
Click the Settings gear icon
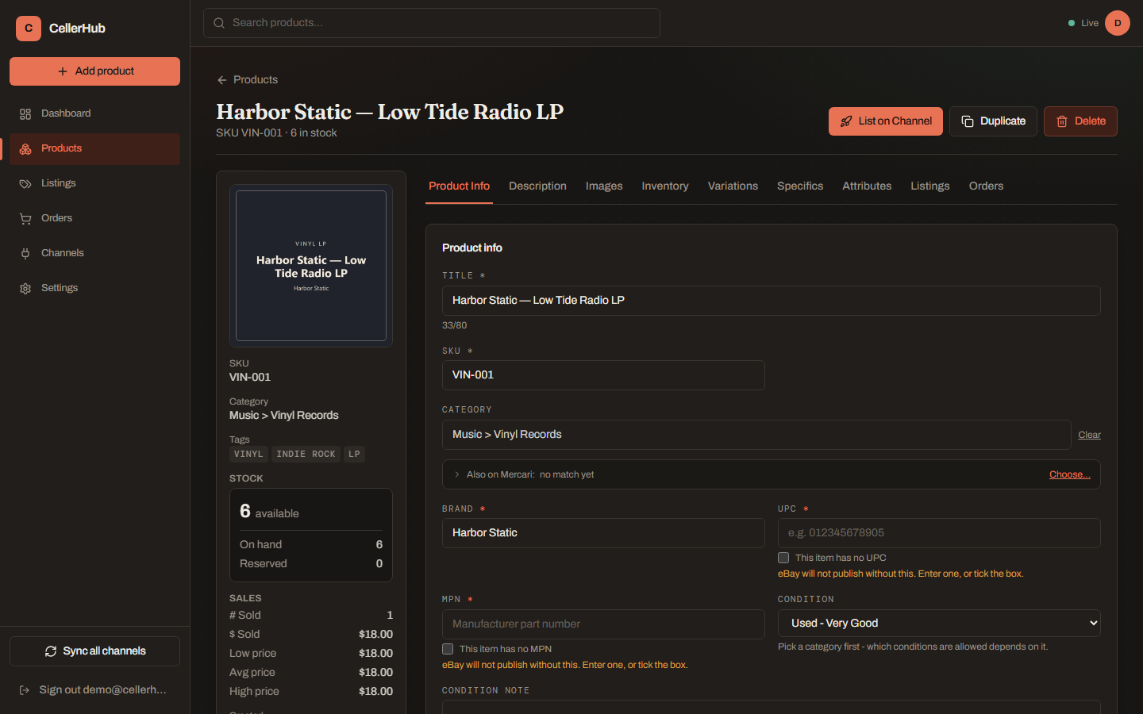click(x=25, y=289)
